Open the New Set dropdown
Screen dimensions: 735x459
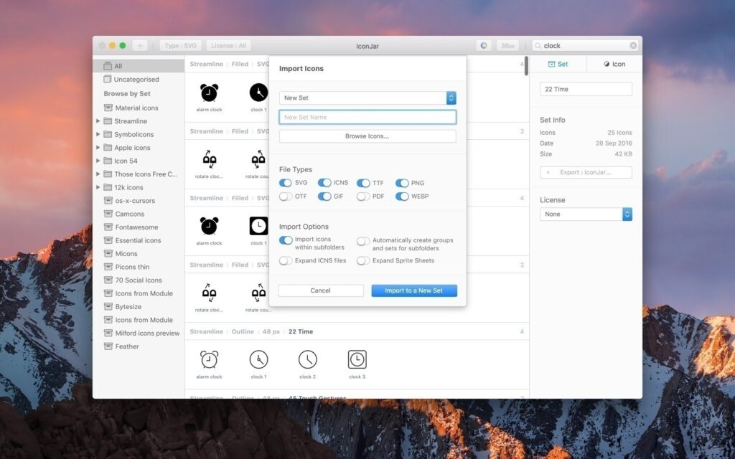[x=367, y=98]
